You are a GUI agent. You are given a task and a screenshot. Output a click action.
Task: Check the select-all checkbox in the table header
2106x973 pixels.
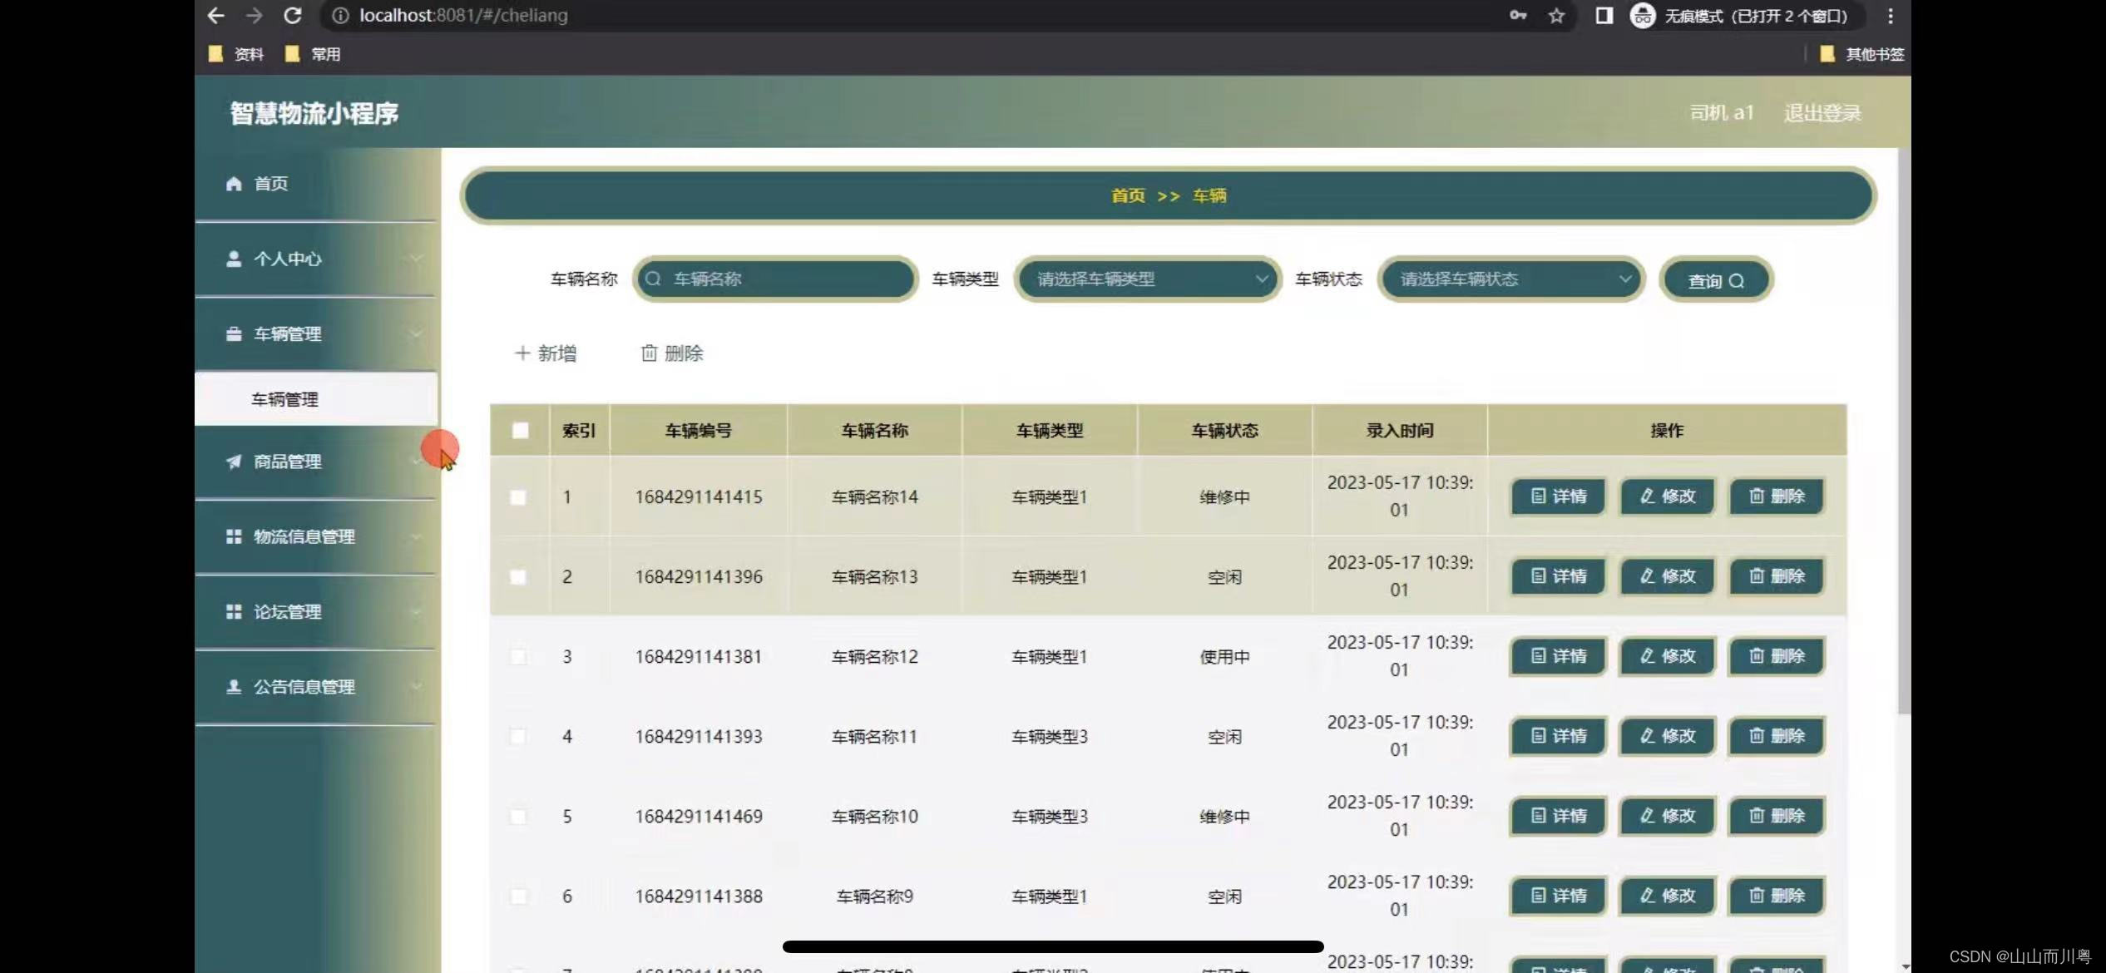point(520,431)
